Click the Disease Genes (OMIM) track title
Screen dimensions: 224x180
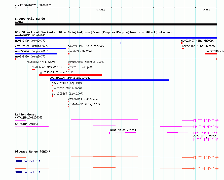(x=32, y=152)
